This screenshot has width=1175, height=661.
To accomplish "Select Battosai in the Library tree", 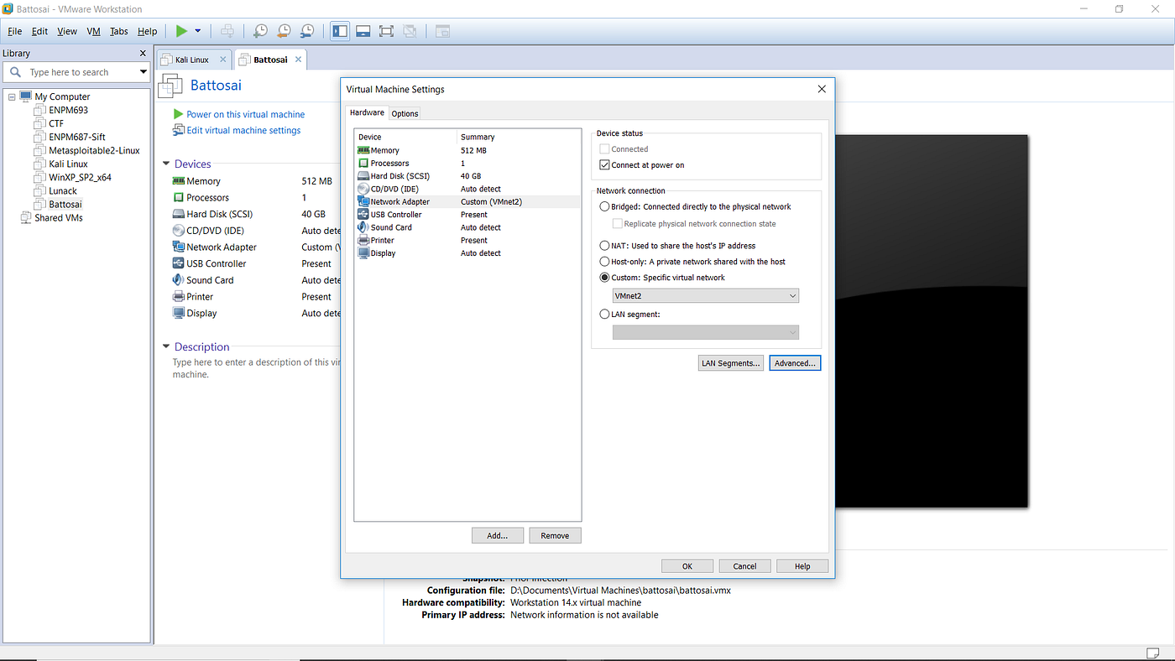I will pyautogui.click(x=65, y=204).
